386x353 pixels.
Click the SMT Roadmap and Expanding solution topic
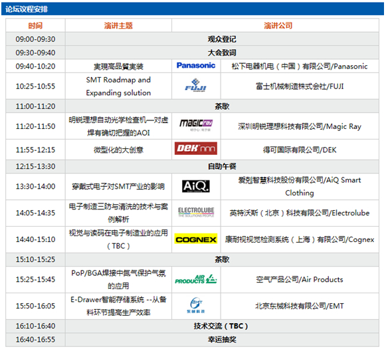coord(118,86)
